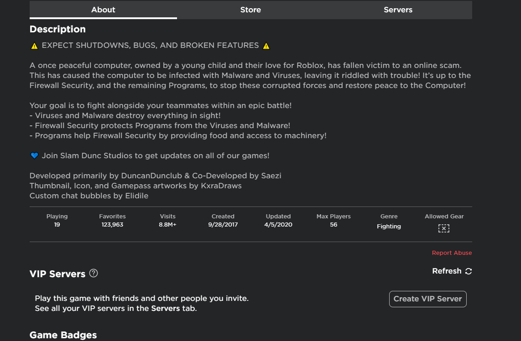Image resolution: width=521 pixels, height=341 pixels.
Task: Click the Refresh circular arrows icon
Action: pos(468,271)
